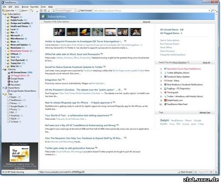Select the SQLite tag in tree

(x=13, y=119)
